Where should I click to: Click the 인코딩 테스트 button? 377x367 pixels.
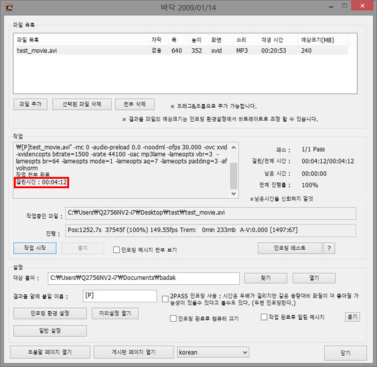click(x=289, y=248)
